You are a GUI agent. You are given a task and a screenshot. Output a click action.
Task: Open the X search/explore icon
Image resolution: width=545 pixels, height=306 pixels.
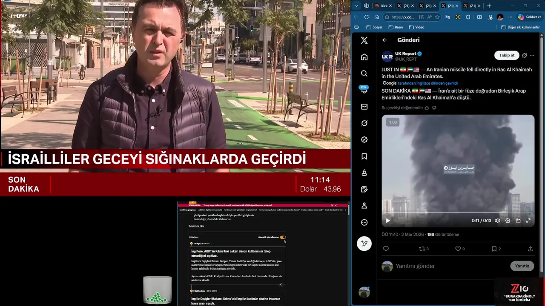click(364, 74)
